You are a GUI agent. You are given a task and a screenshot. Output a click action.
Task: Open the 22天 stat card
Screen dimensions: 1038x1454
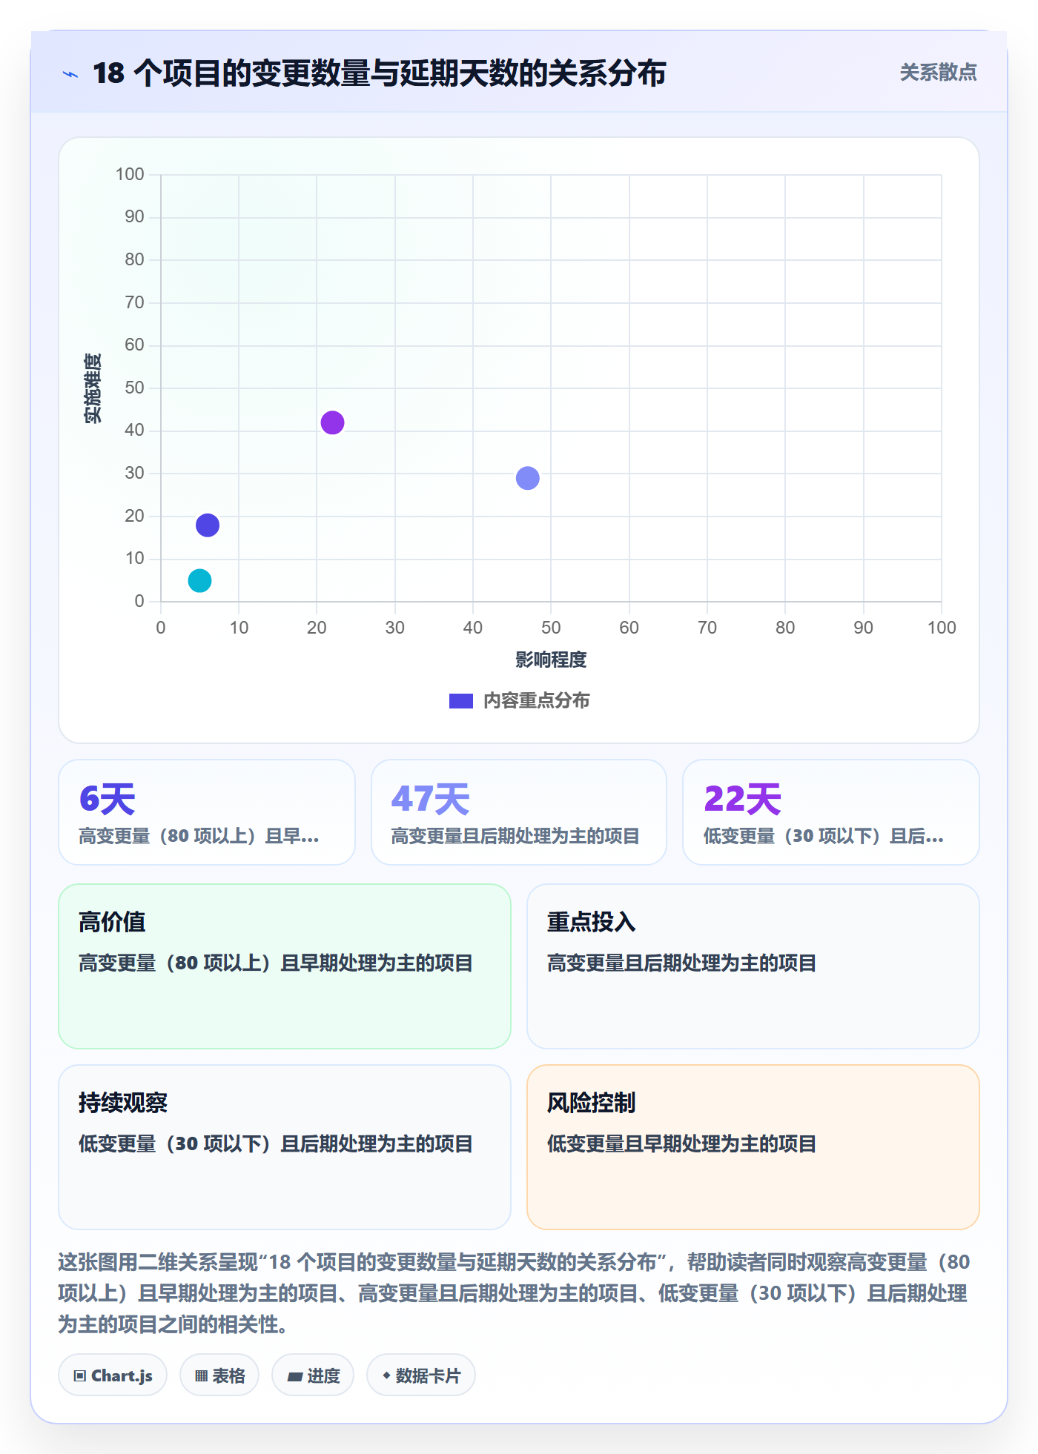831,812
